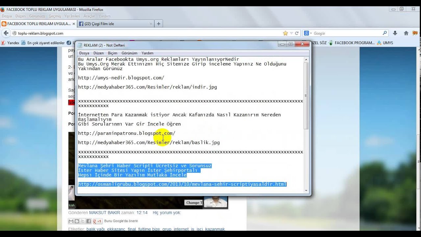The image size is (421, 237).
Task: Open Yardım menu in Not Defteri
Action: [x=147, y=53]
